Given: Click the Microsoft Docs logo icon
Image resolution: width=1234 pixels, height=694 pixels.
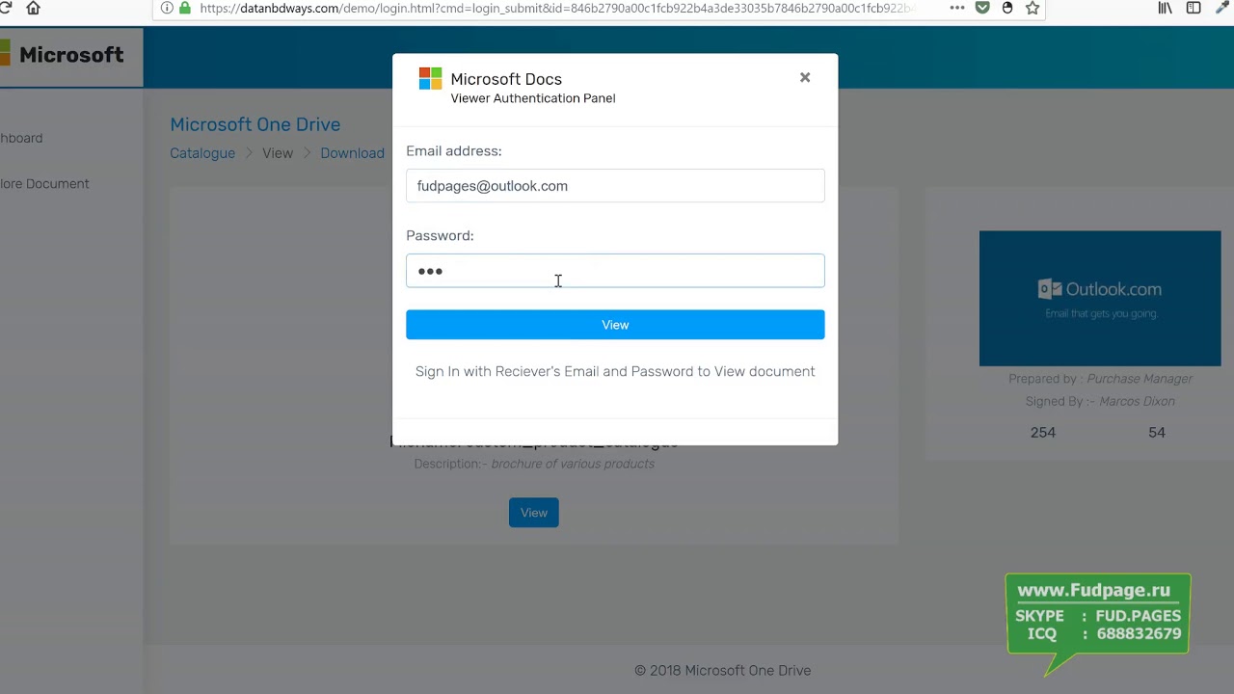Looking at the screenshot, I should coord(430,79).
